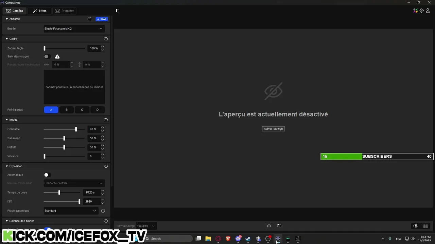The height and width of the screenshot is (244, 435).
Task: Collapse the sidebar panel toggle icon
Action: [x=118, y=11]
